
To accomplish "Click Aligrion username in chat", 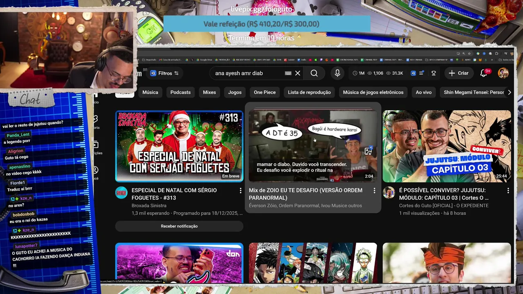I will (x=16, y=151).
